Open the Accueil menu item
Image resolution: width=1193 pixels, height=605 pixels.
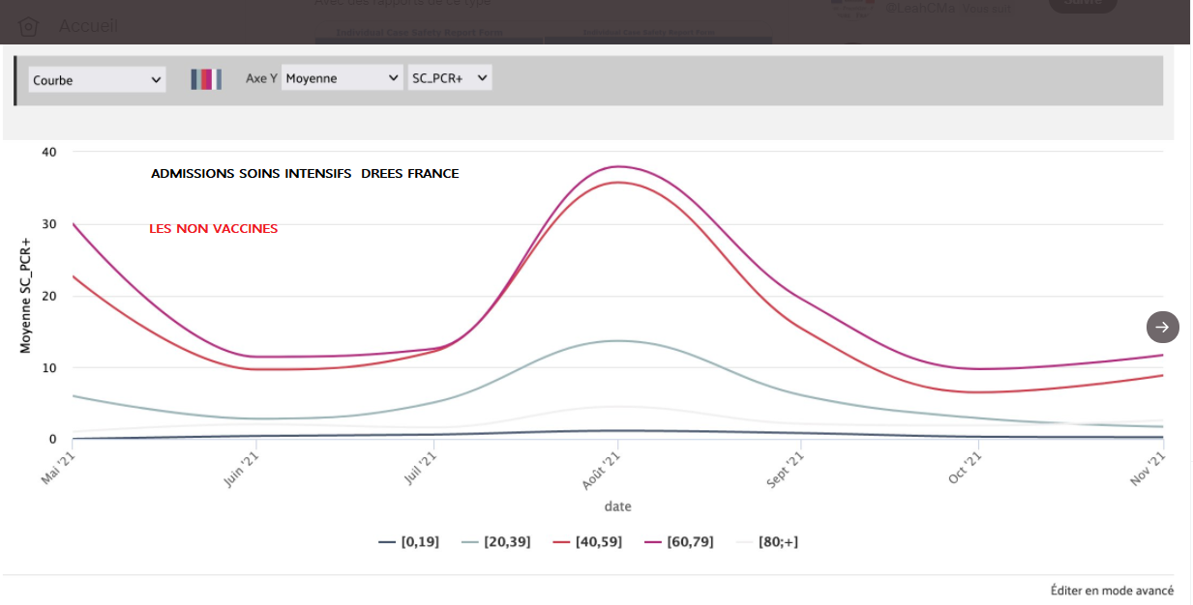point(88,26)
